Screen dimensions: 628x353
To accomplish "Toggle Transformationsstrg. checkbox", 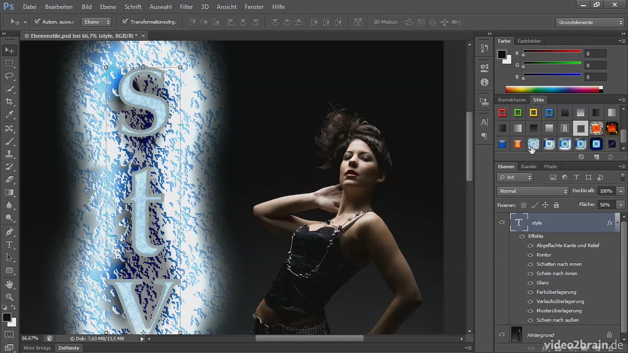I will [125, 22].
